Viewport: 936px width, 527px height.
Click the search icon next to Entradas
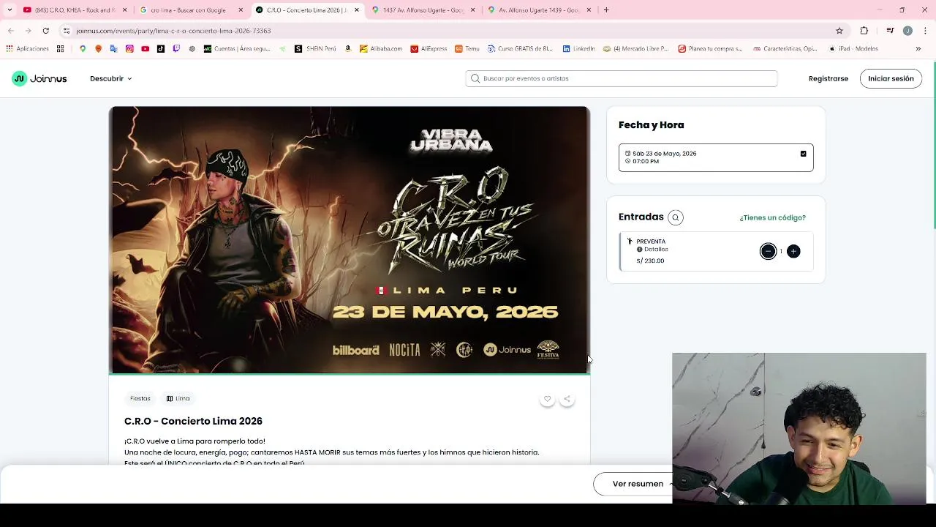676,217
